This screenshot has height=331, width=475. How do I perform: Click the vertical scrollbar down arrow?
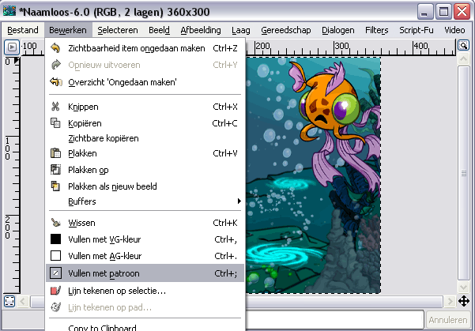[x=463, y=287]
